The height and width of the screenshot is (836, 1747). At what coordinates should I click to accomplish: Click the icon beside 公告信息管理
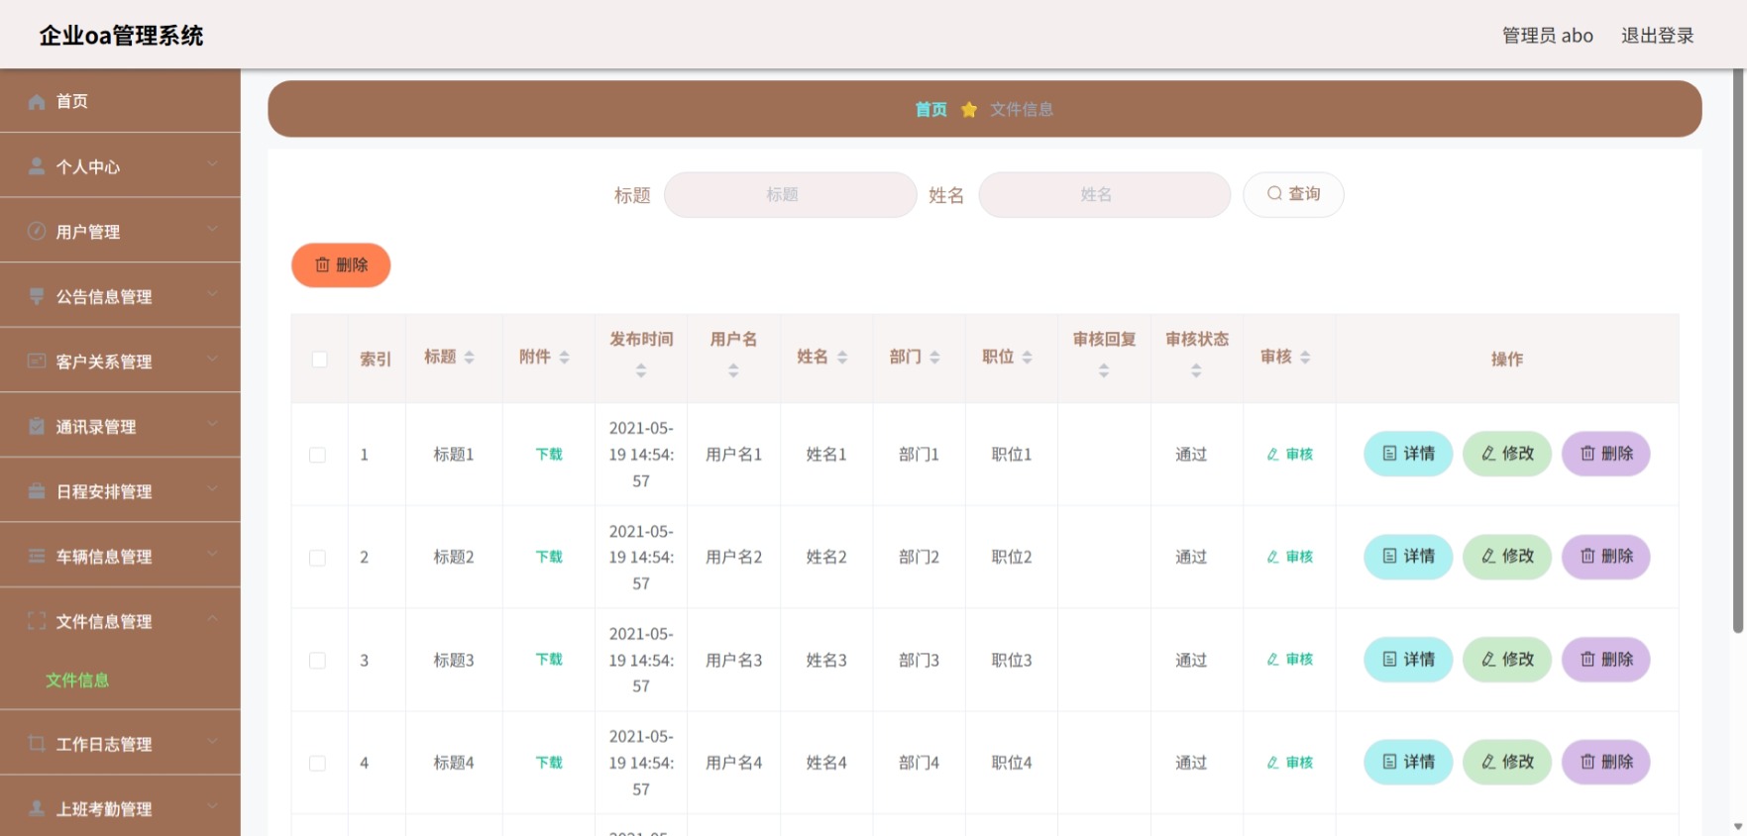coord(37,296)
